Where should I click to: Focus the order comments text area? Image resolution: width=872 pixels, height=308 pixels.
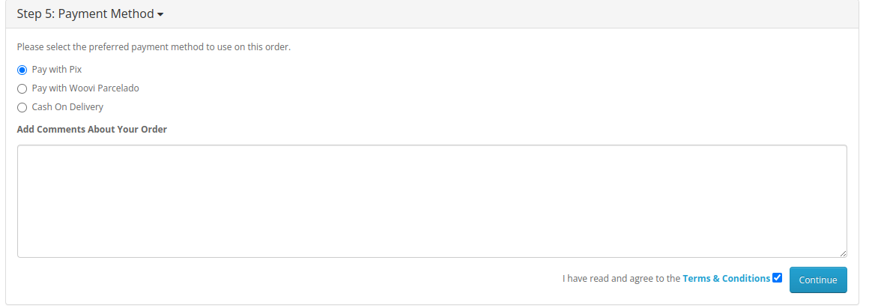(x=432, y=201)
